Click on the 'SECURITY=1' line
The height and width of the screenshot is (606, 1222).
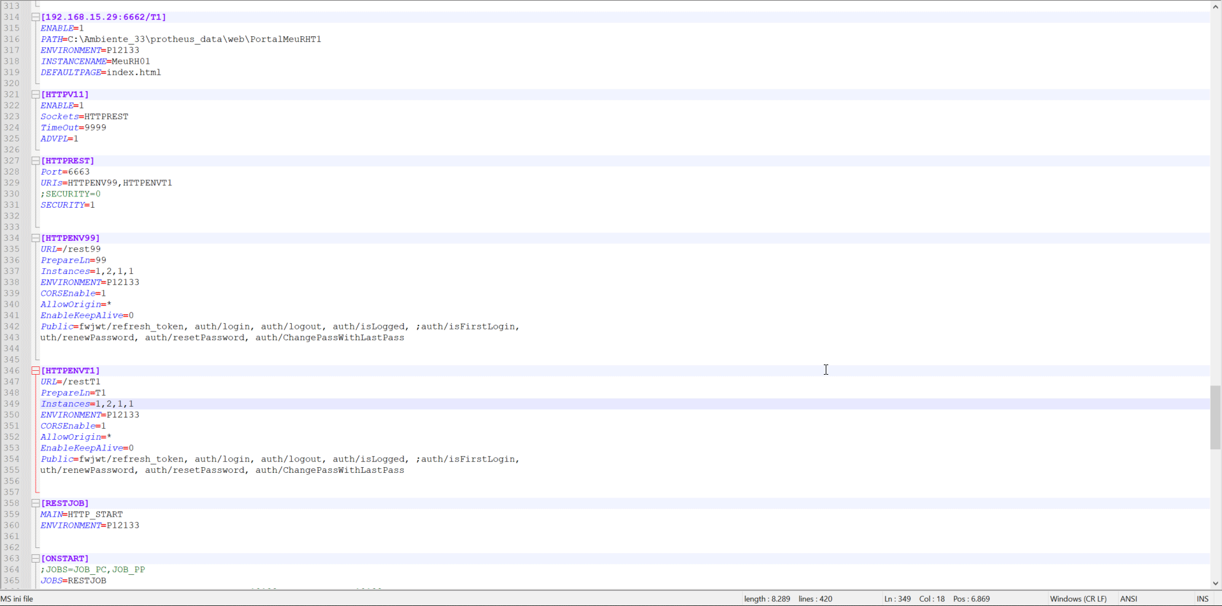(x=68, y=205)
